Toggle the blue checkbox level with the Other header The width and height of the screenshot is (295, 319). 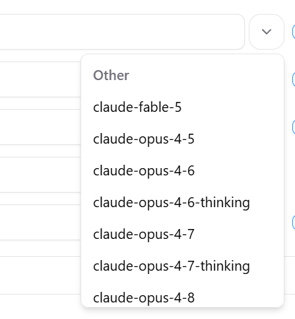(294, 79)
